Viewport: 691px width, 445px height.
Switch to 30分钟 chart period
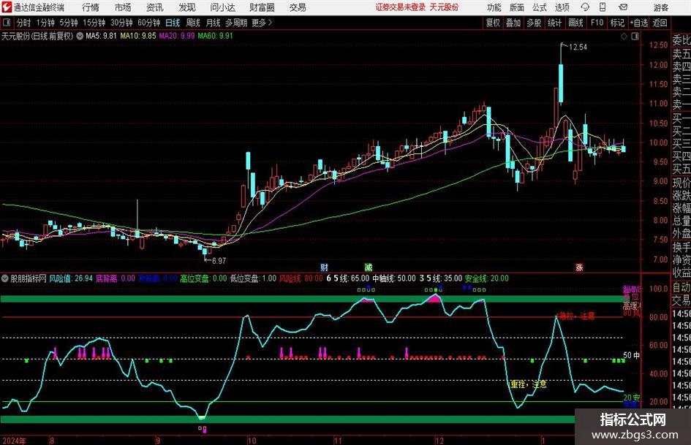coord(121,23)
